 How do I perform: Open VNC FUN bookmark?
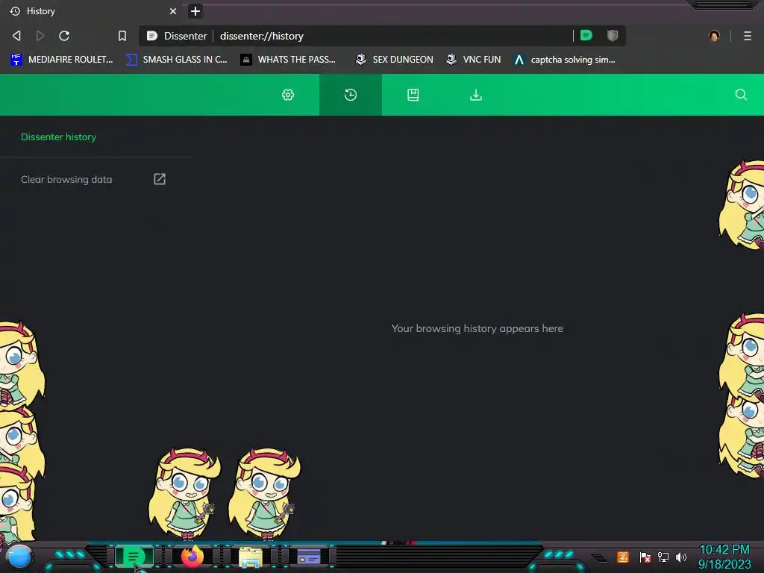click(473, 60)
